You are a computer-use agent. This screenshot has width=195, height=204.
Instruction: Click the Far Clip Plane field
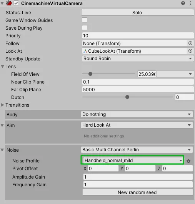[x=138, y=89]
